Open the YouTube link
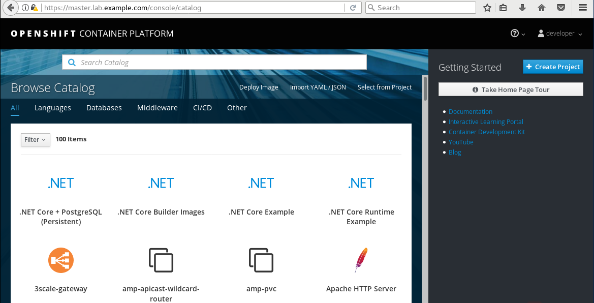Screen dimensions: 594x303 click(x=461, y=142)
